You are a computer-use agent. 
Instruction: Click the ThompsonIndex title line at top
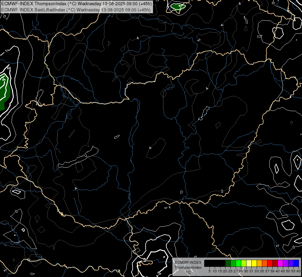[x=77, y=4]
